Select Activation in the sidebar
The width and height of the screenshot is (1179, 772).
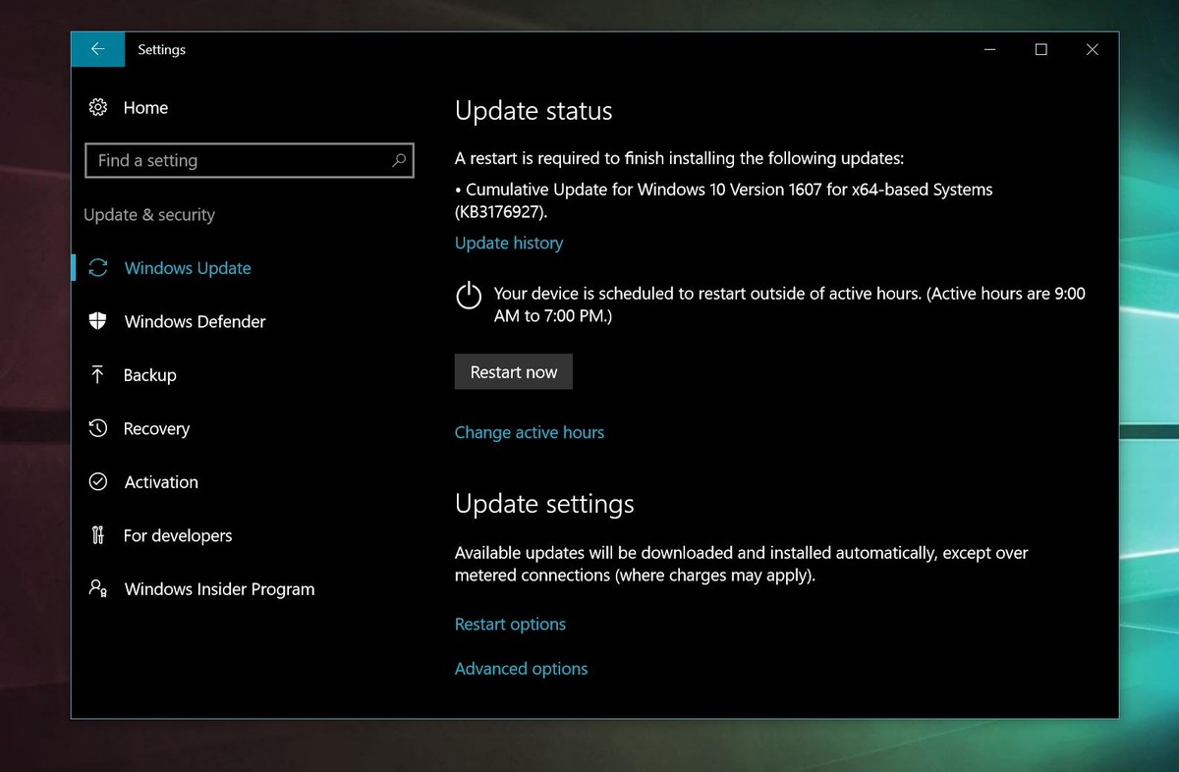click(x=161, y=481)
